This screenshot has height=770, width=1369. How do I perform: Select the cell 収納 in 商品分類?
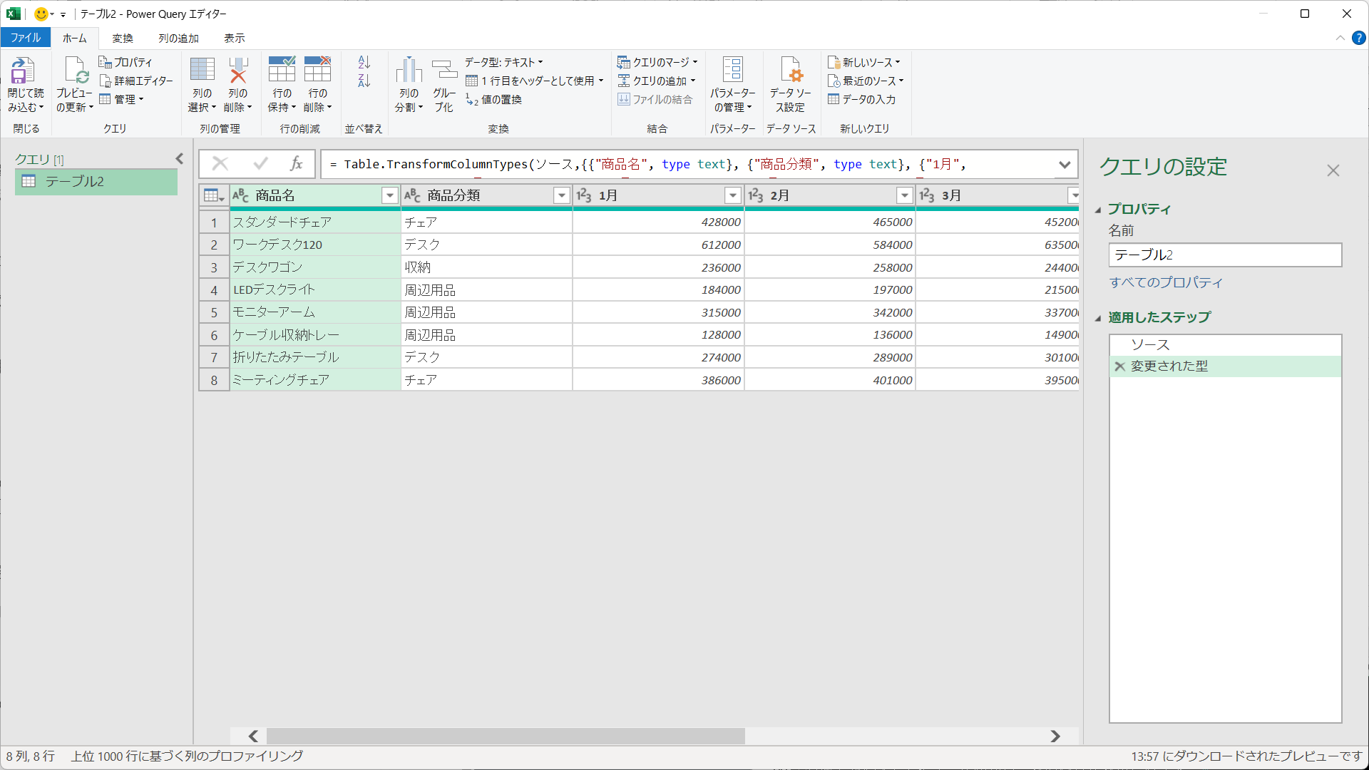[487, 267]
